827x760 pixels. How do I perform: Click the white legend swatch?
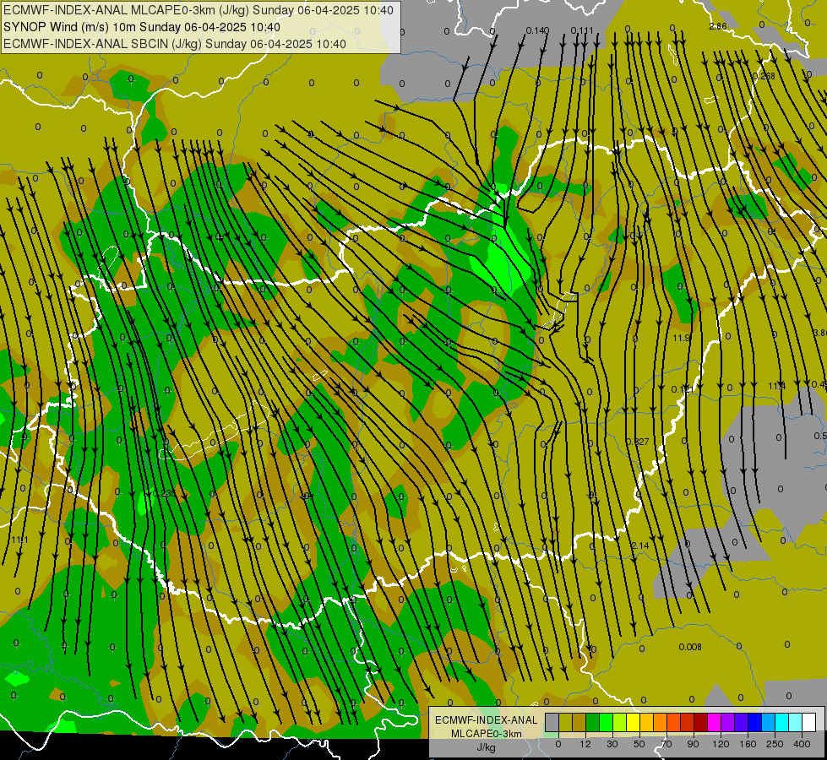tap(809, 722)
